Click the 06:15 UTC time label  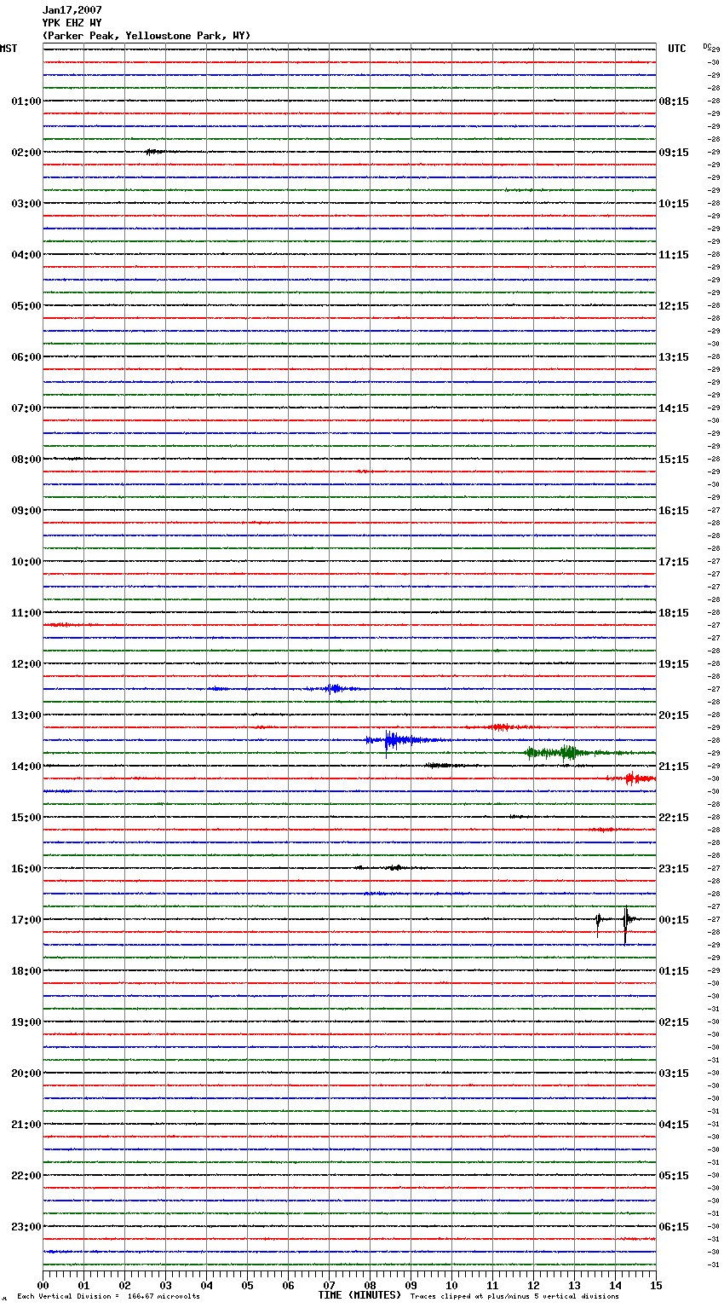click(x=674, y=1227)
